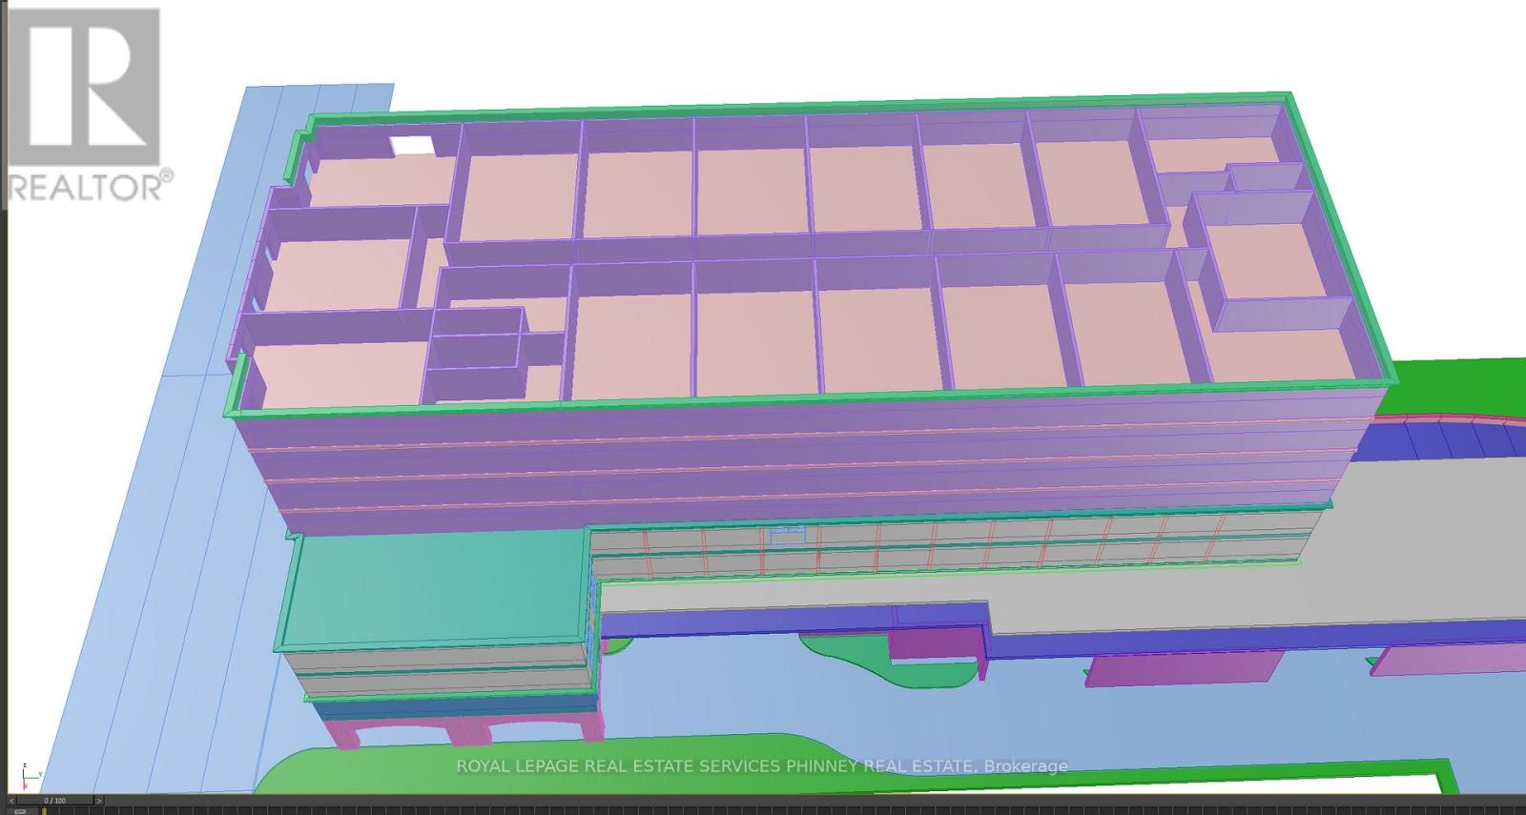
Task: Select the purple tower facade below the roofline
Action: [763, 458]
